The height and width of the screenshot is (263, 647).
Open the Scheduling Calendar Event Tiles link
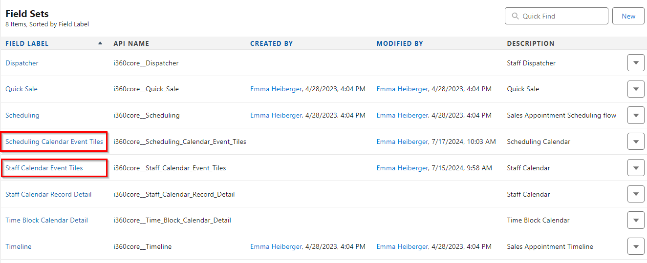(54, 142)
